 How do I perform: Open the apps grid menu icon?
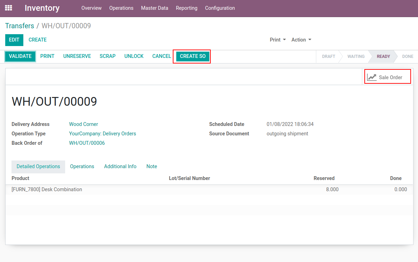tap(8, 8)
